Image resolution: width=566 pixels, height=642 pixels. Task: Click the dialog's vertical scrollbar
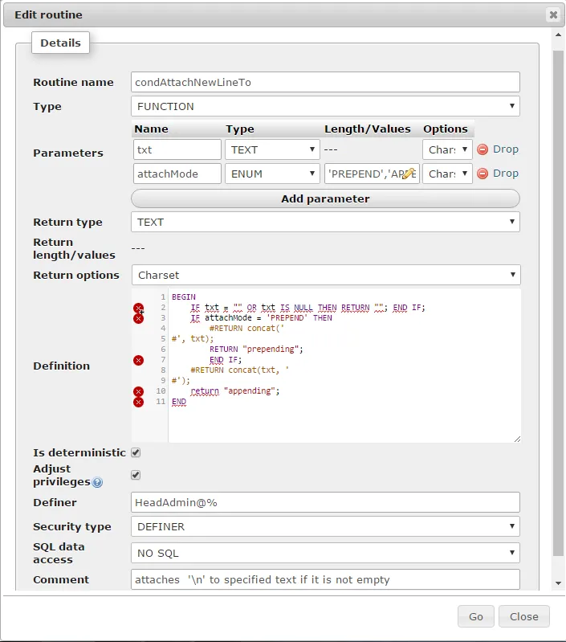[558, 305]
